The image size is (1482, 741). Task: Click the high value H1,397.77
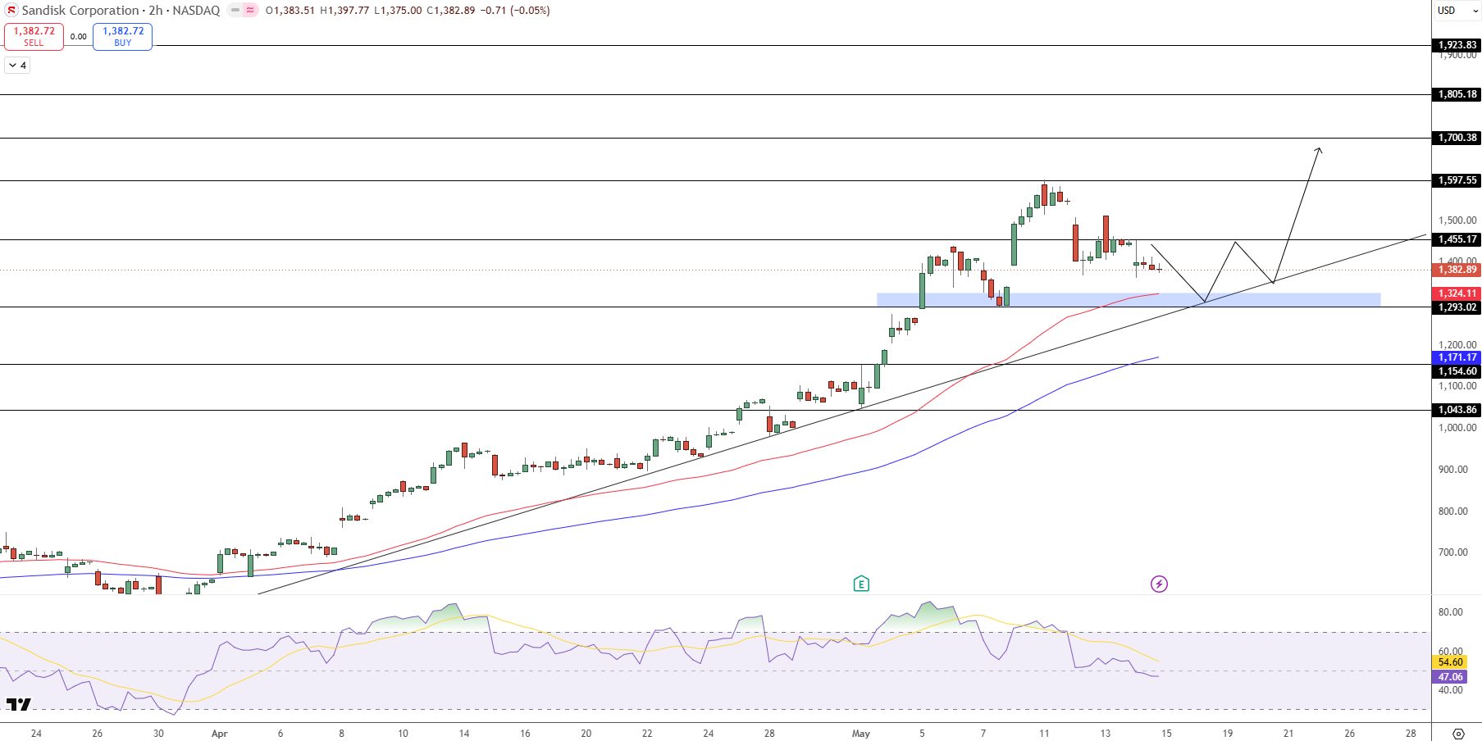[344, 11]
